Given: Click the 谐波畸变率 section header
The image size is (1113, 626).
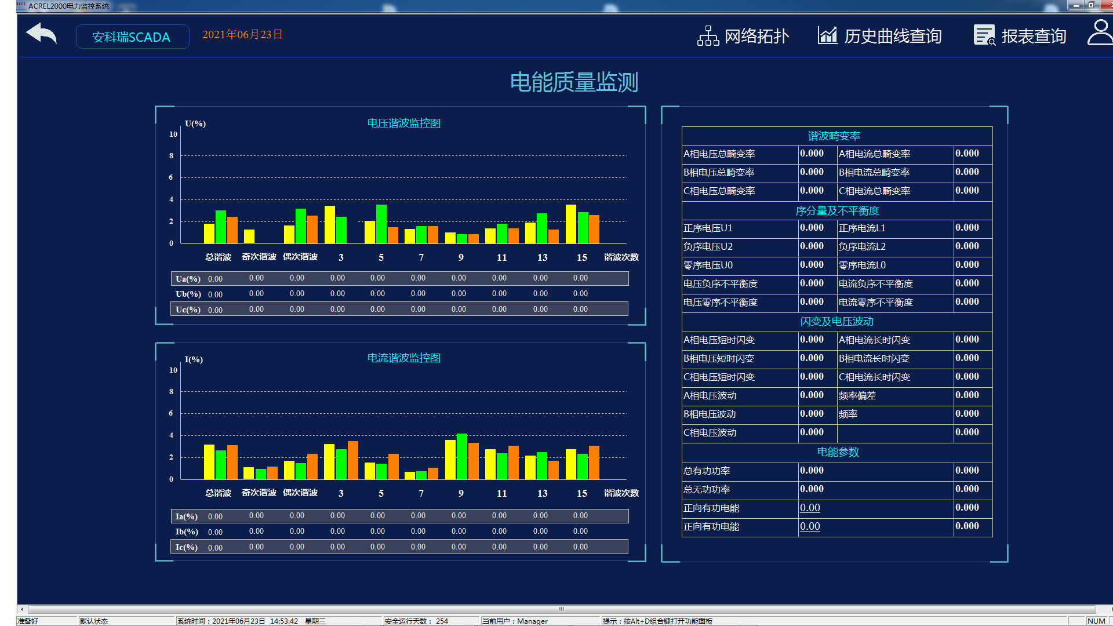Looking at the screenshot, I should point(834,136).
